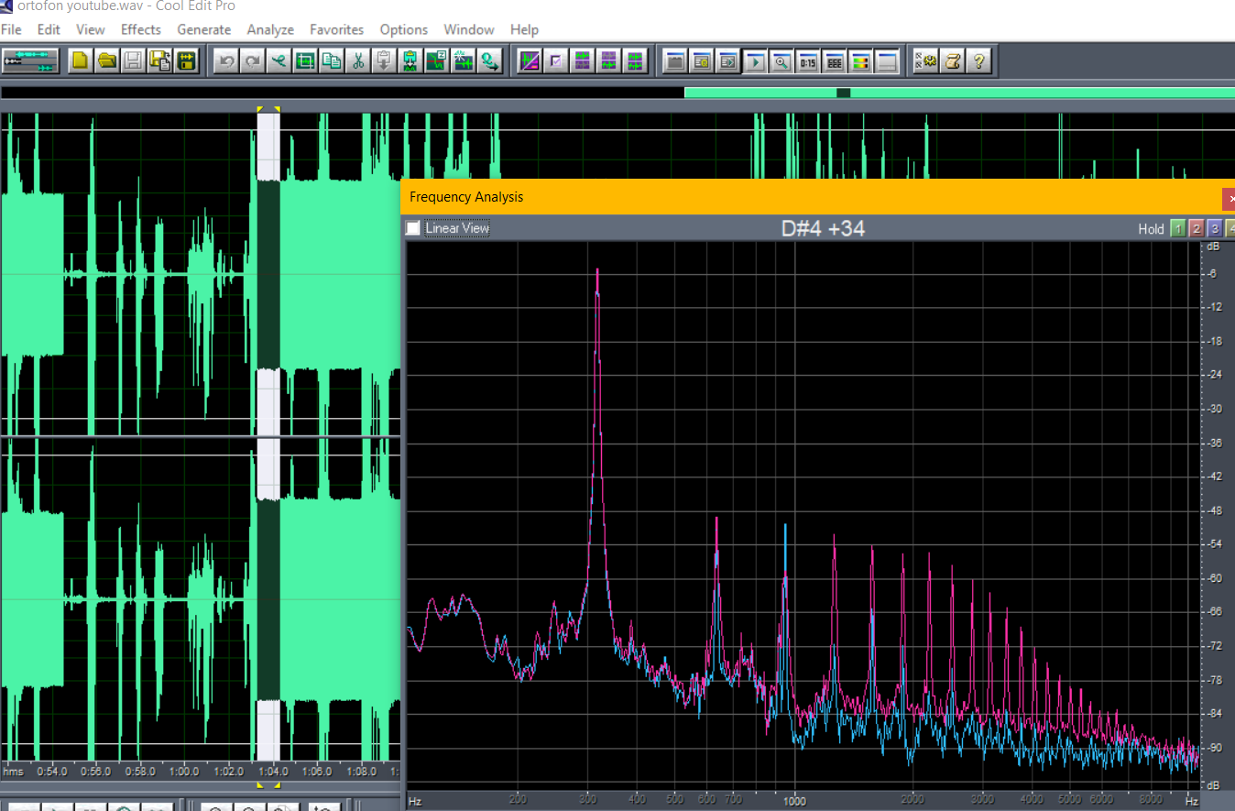Toggle the level meters window icon
This screenshot has height=811, width=1235.
pyautogui.click(x=861, y=61)
